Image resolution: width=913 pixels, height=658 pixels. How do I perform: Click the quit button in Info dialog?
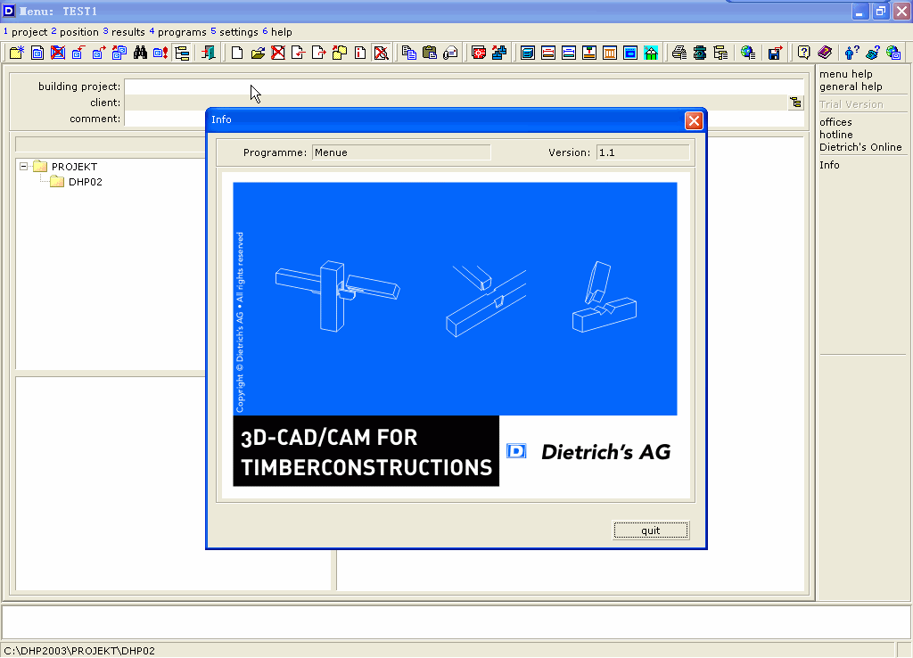651,531
